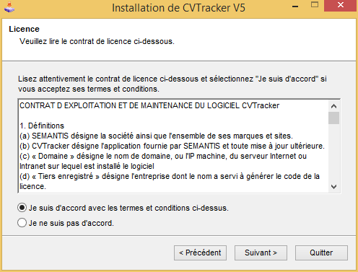This screenshot has width=358, height=272.
Task: Click the contract title line mentioning CVTracker
Action: point(149,105)
